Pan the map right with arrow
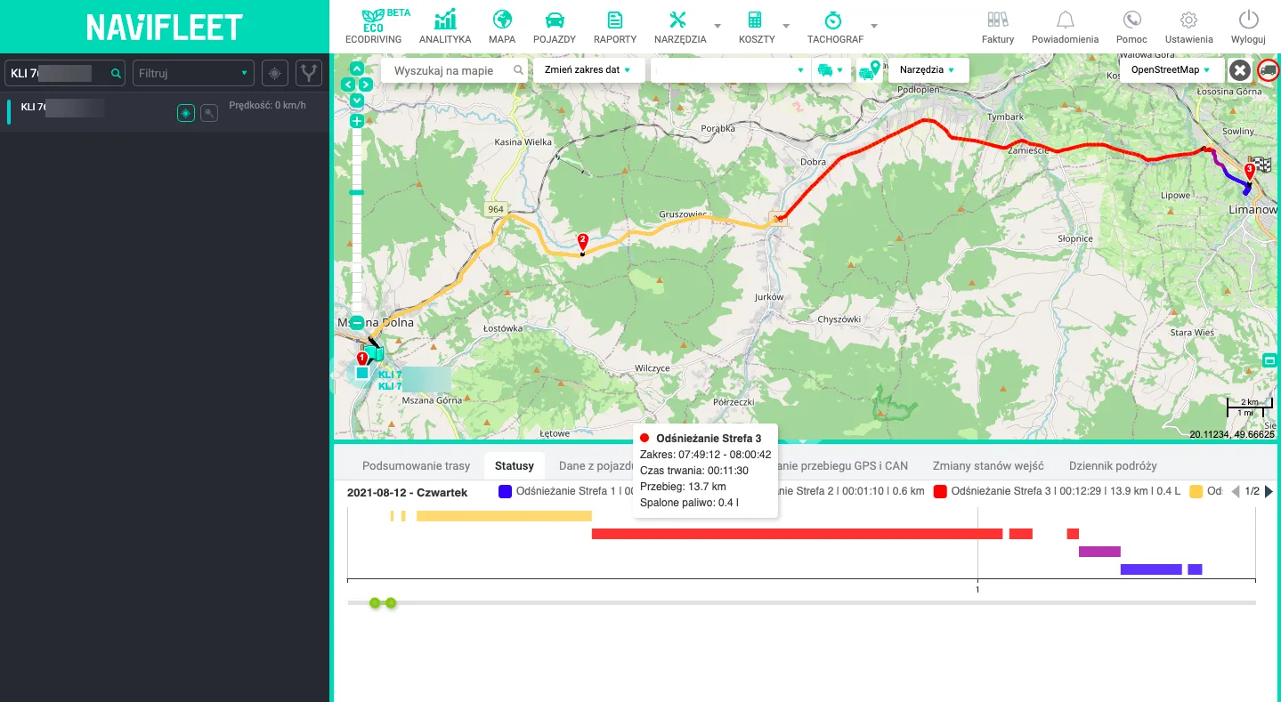The height and width of the screenshot is (702, 1281). [x=366, y=85]
